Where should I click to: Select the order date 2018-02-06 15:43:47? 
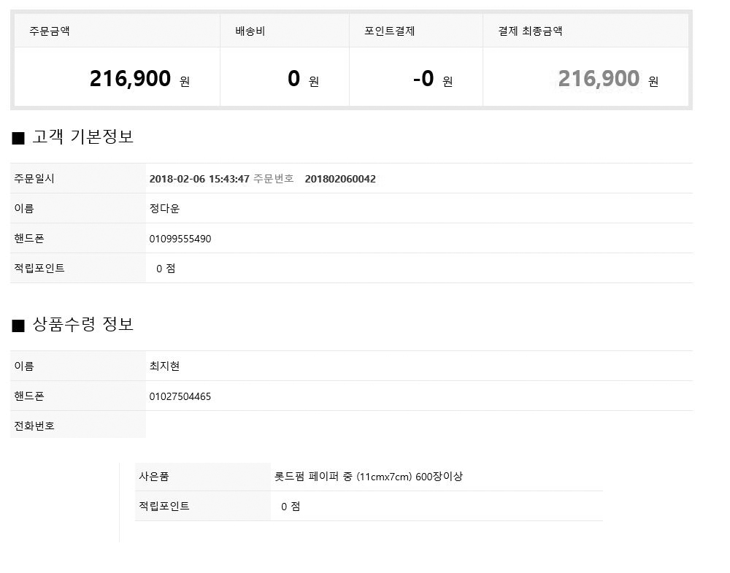(x=199, y=180)
